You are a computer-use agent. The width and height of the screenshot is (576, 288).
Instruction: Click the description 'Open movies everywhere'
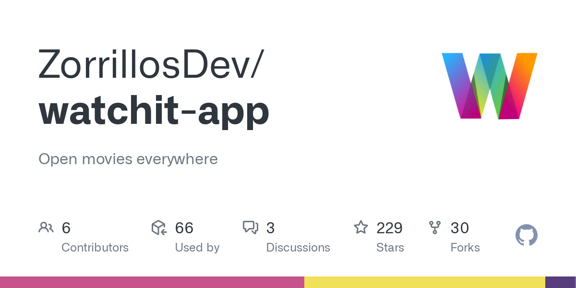[x=128, y=159]
